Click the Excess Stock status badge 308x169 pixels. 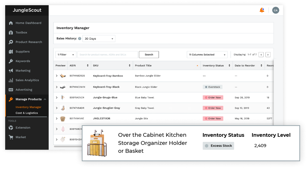[218, 146]
